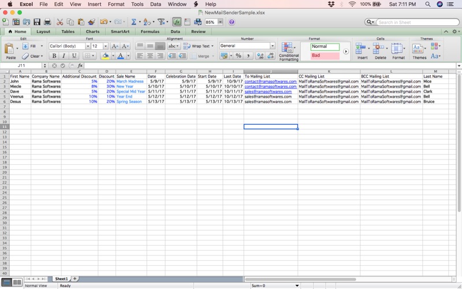Switch to the Layout tab
Image resolution: width=462 pixels, height=289 pixels.
[x=43, y=32]
